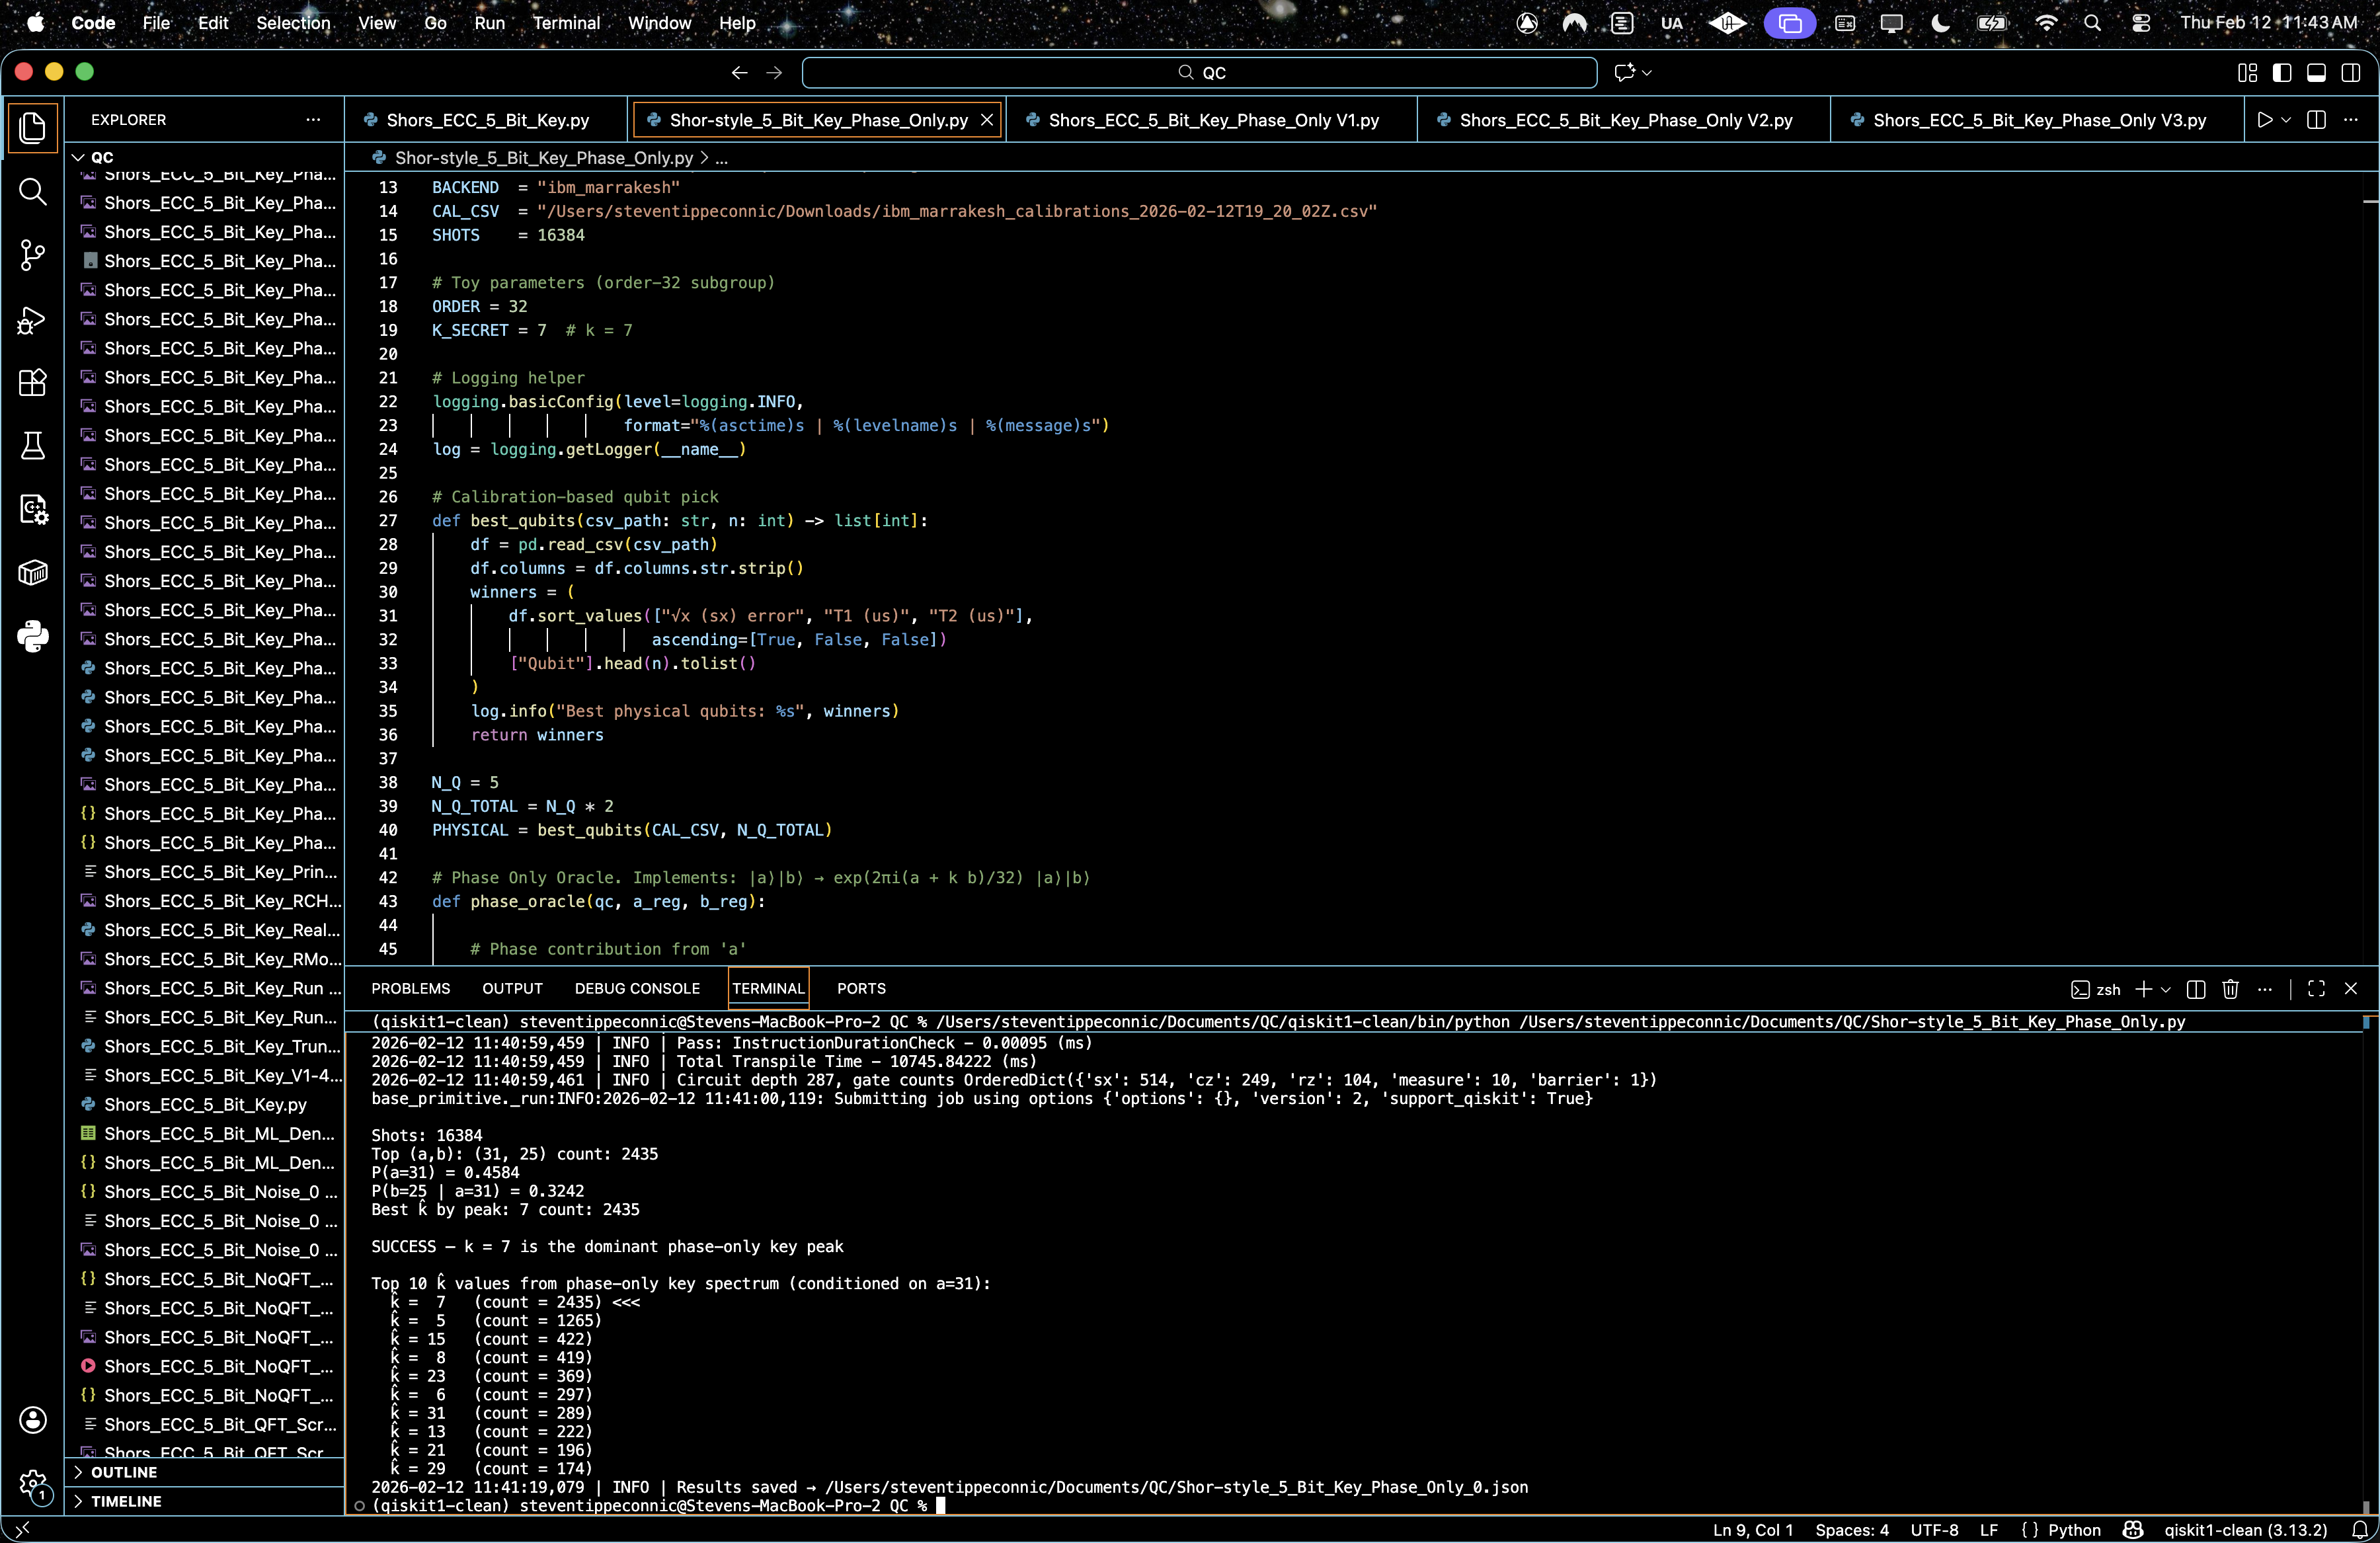Open the run button dropdown arrow

pos(2286,120)
